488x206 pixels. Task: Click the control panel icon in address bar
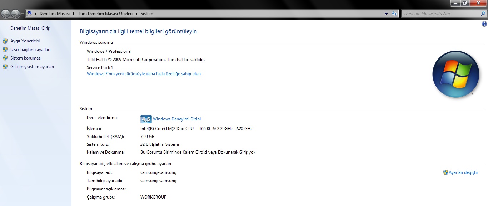(x=30, y=14)
